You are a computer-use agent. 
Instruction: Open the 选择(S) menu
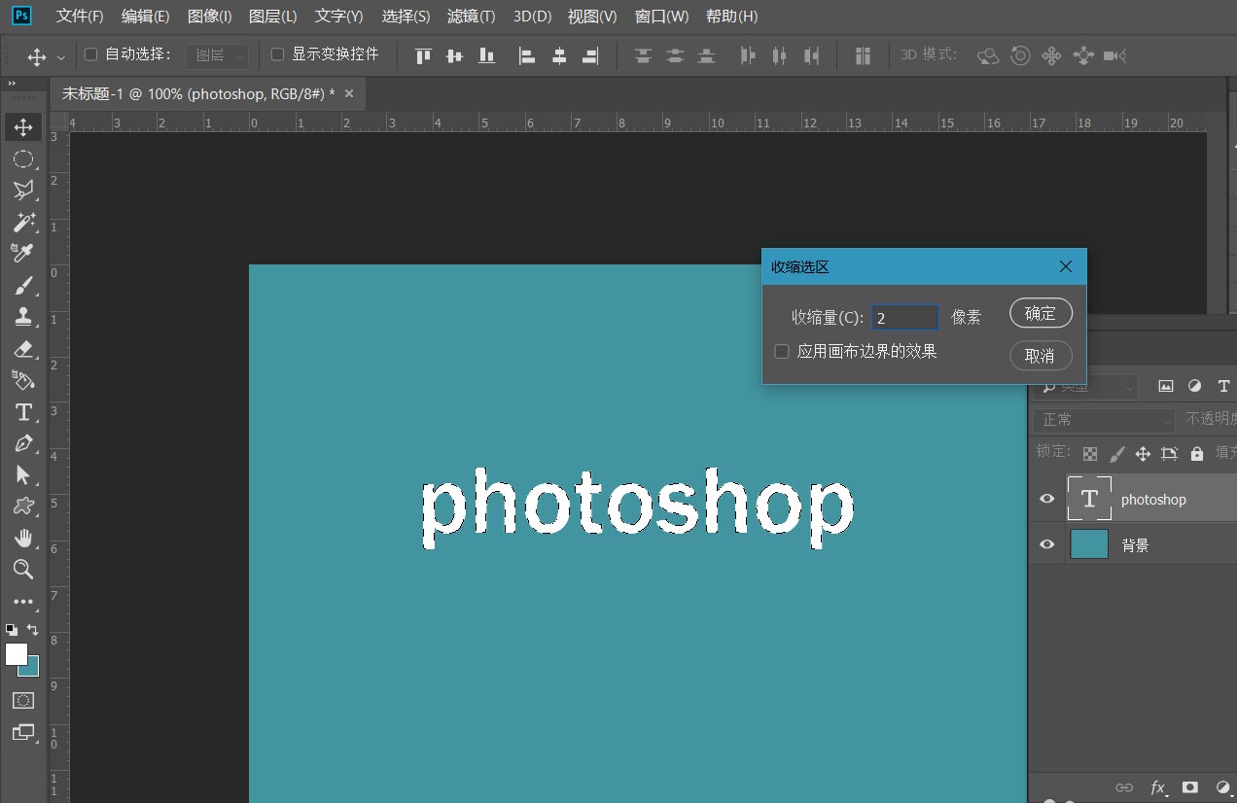click(x=406, y=17)
